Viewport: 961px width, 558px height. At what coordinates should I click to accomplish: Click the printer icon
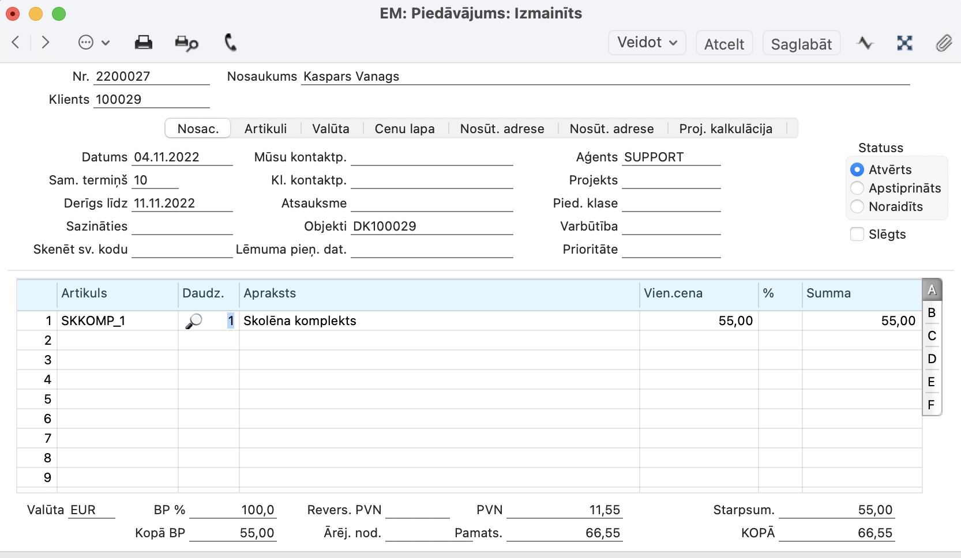143,43
